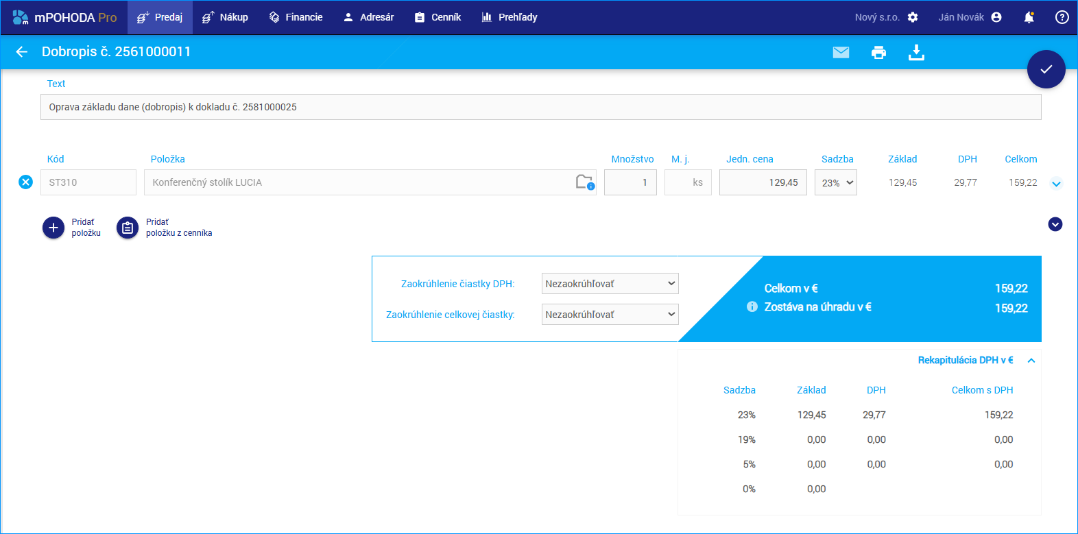Print the document with printer icon
1078x534 pixels.
point(878,53)
